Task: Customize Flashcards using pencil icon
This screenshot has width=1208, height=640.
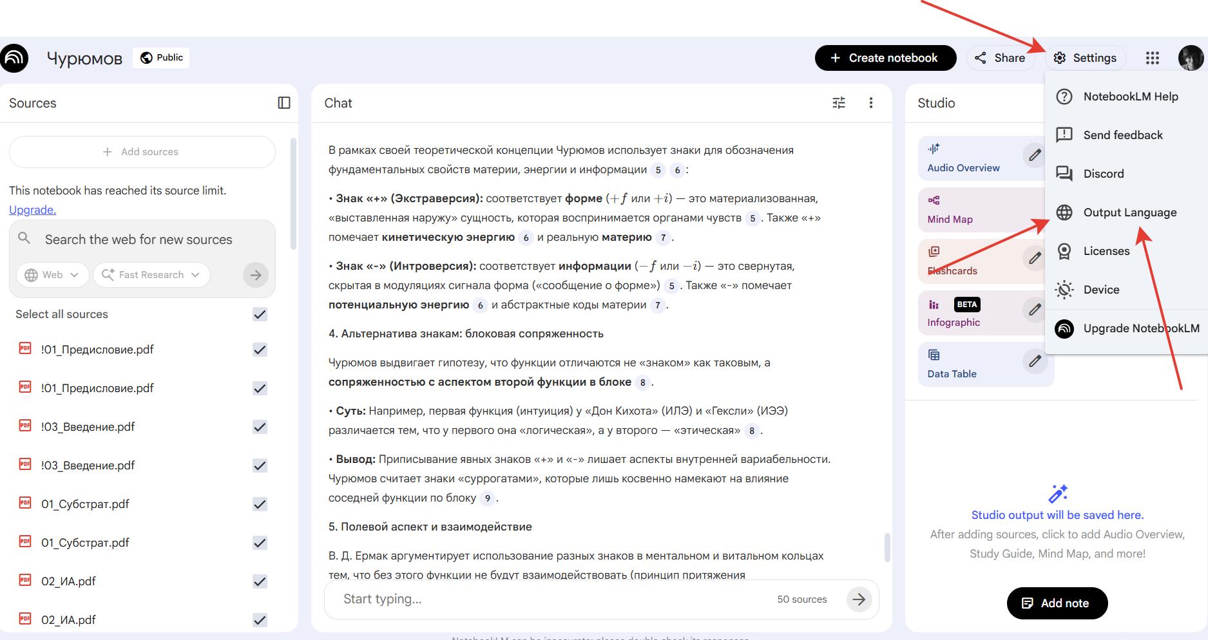Action: pyautogui.click(x=1034, y=258)
